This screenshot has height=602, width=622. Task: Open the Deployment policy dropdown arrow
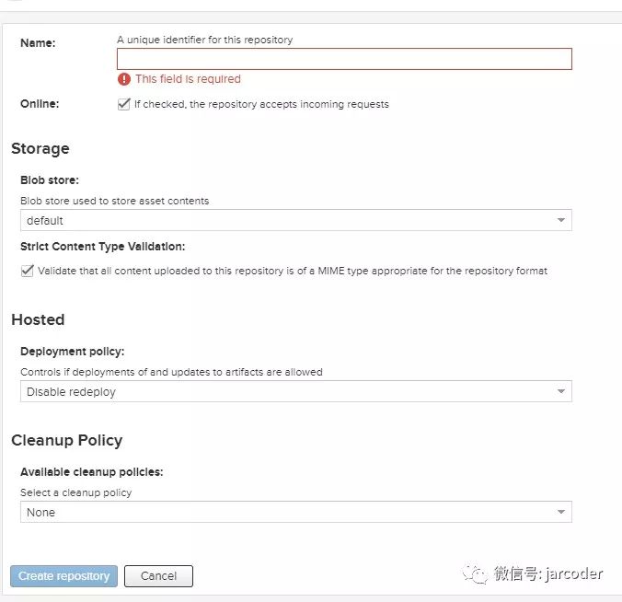click(x=561, y=392)
